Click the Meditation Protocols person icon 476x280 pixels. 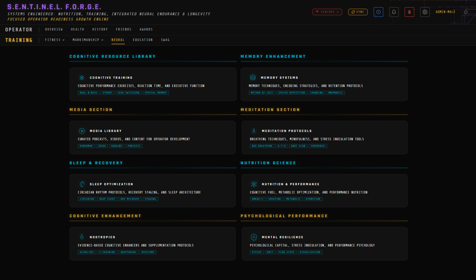pyautogui.click(x=254, y=131)
